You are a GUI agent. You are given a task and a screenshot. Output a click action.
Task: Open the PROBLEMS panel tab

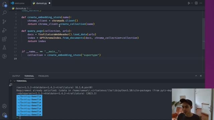coord(43,76)
